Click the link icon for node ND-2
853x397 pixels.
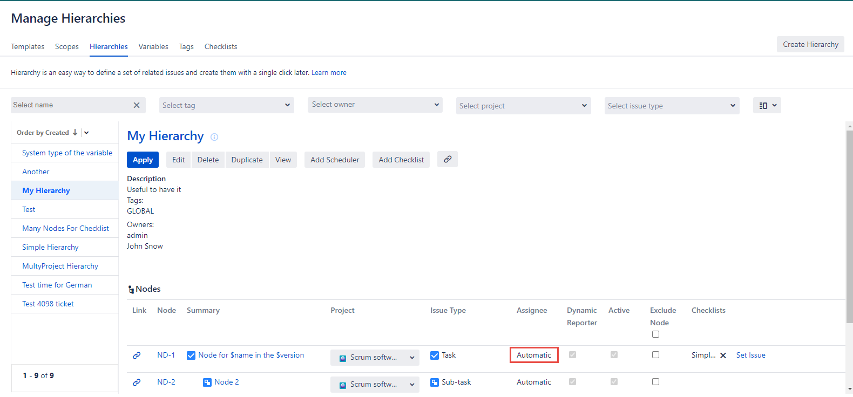click(137, 382)
